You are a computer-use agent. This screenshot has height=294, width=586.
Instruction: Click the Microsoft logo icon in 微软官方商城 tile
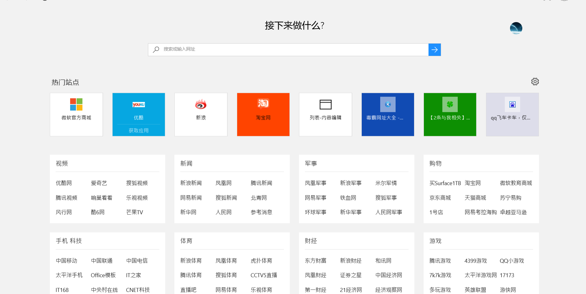[x=76, y=104]
